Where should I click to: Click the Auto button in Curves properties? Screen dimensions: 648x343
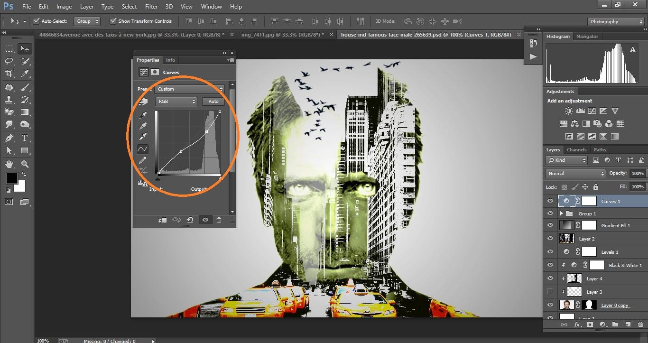coord(213,101)
